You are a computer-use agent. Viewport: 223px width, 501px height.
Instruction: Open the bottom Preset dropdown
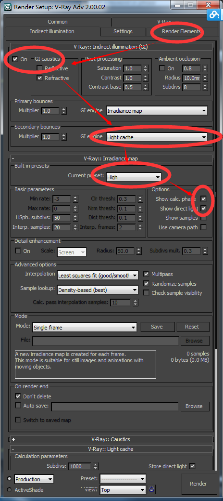point(123,479)
